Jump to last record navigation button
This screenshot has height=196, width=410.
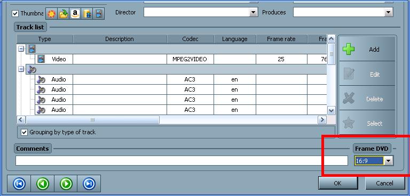coord(89,184)
